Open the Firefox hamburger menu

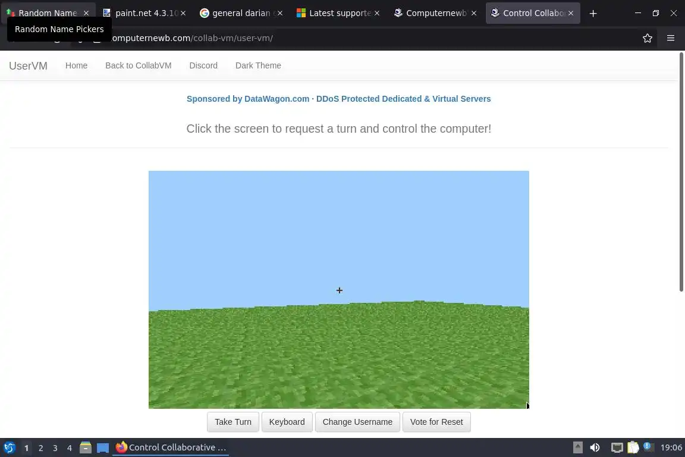click(671, 38)
